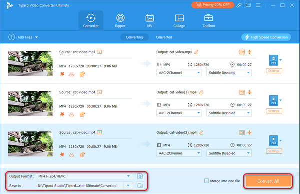
Task: Open effects editor star for cat-video(1).mp4 row
Action: (x=62, y=114)
